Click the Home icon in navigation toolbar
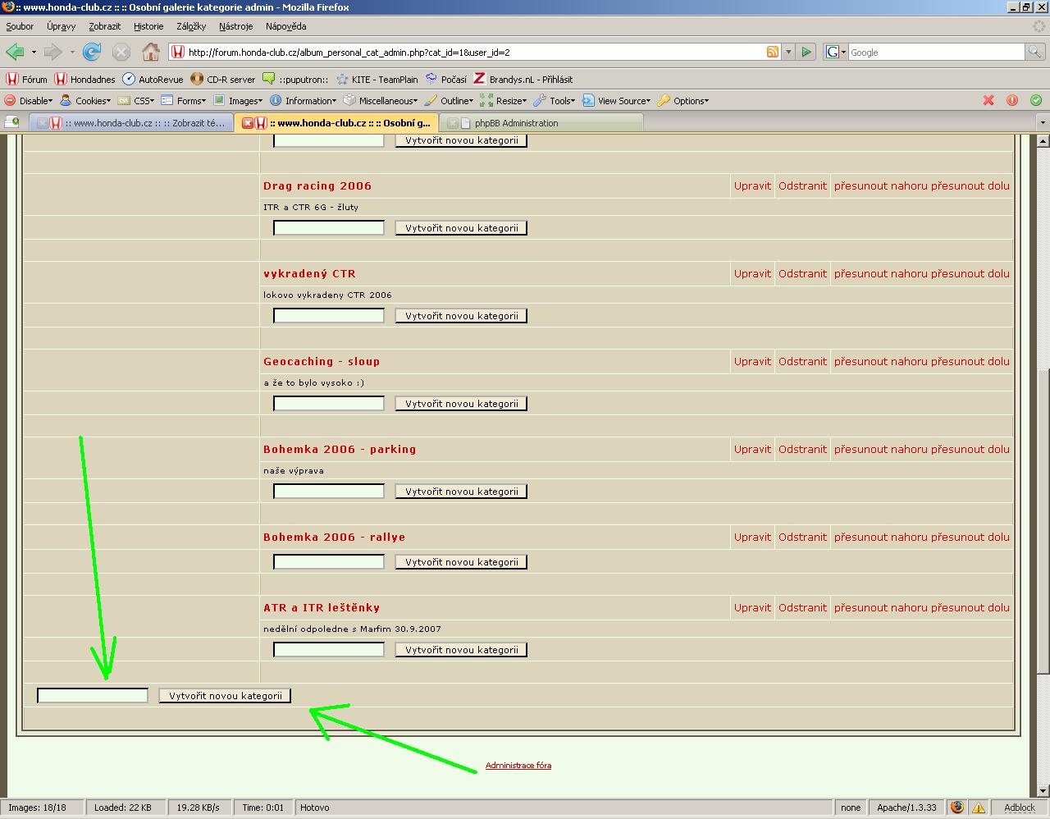 [151, 53]
